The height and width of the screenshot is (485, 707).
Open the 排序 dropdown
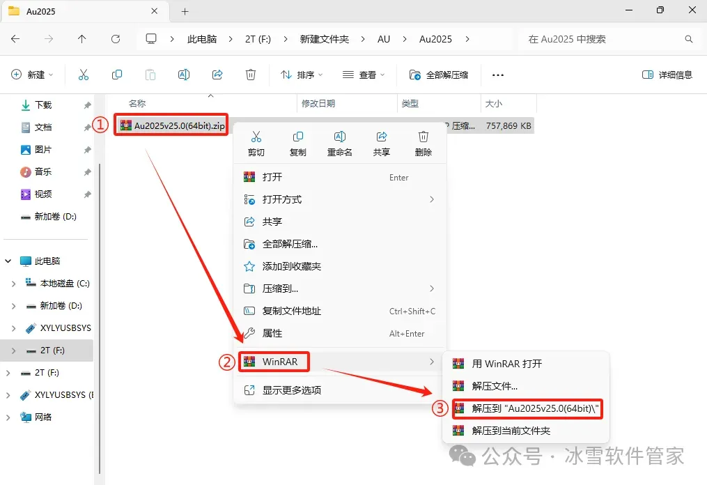pos(301,75)
